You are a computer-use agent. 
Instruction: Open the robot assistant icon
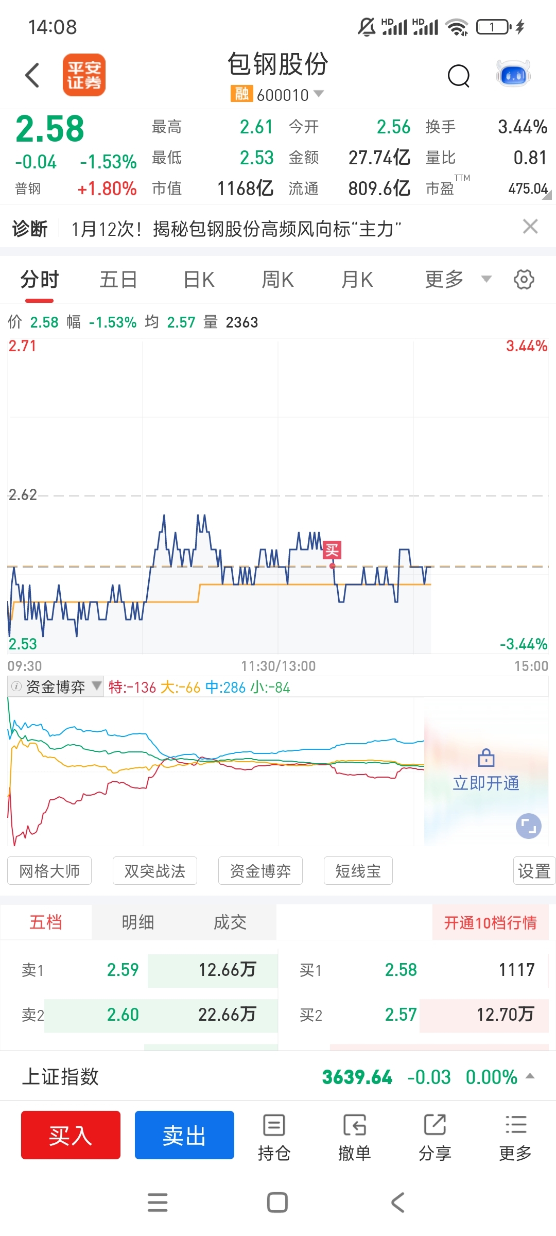513,74
